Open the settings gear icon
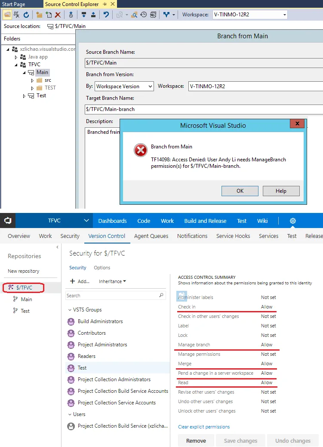 [x=293, y=221]
